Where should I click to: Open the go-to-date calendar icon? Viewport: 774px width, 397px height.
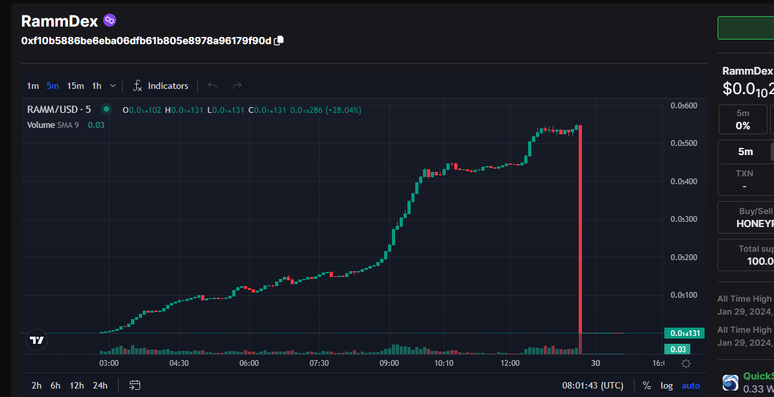coord(135,385)
